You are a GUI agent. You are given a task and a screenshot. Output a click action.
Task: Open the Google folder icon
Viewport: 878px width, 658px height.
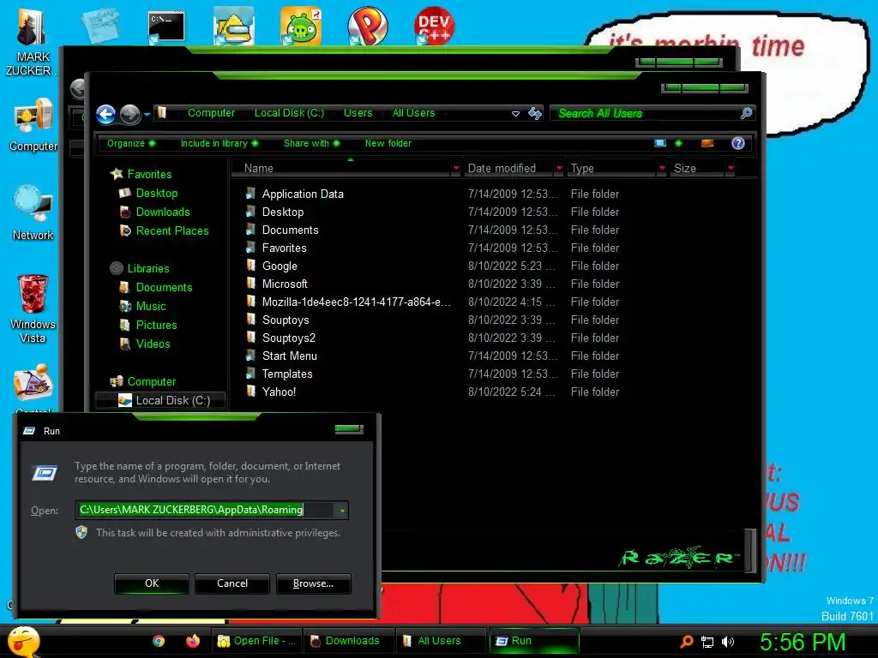[x=251, y=266]
